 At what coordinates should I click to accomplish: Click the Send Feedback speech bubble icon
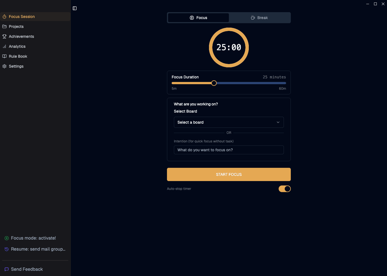pyautogui.click(x=7, y=269)
